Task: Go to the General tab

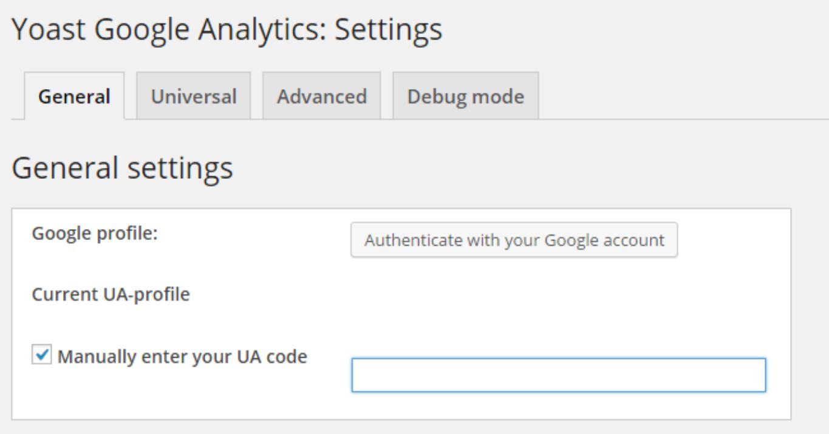Action: coord(73,95)
